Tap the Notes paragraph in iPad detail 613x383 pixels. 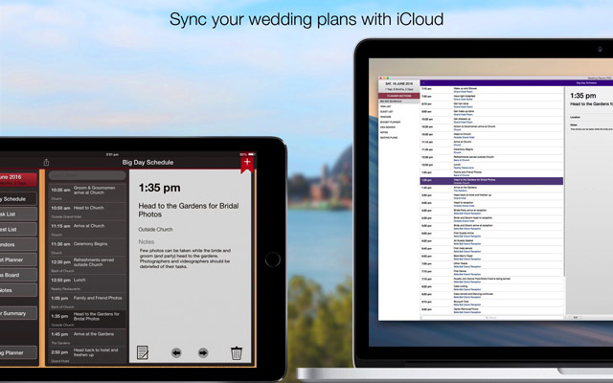(185, 259)
